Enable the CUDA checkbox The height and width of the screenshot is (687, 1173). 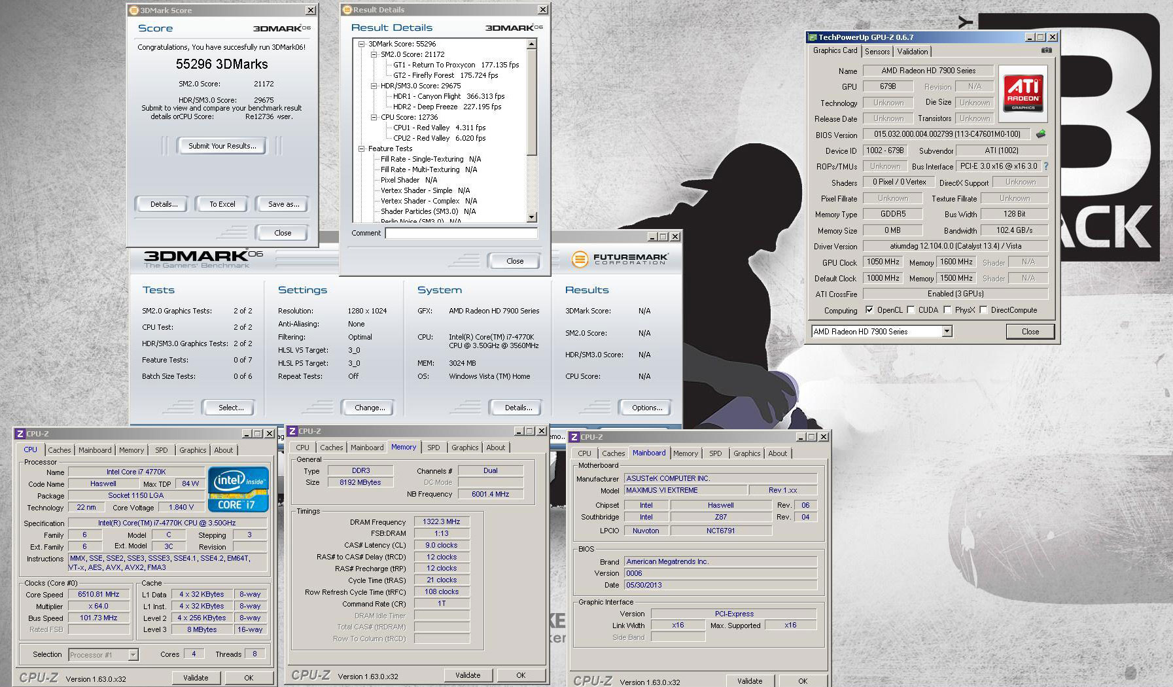pyautogui.click(x=911, y=310)
